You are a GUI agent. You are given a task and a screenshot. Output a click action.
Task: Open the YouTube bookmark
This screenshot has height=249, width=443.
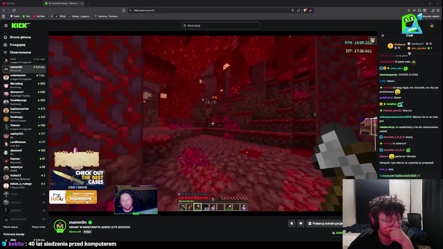pos(39,16)
